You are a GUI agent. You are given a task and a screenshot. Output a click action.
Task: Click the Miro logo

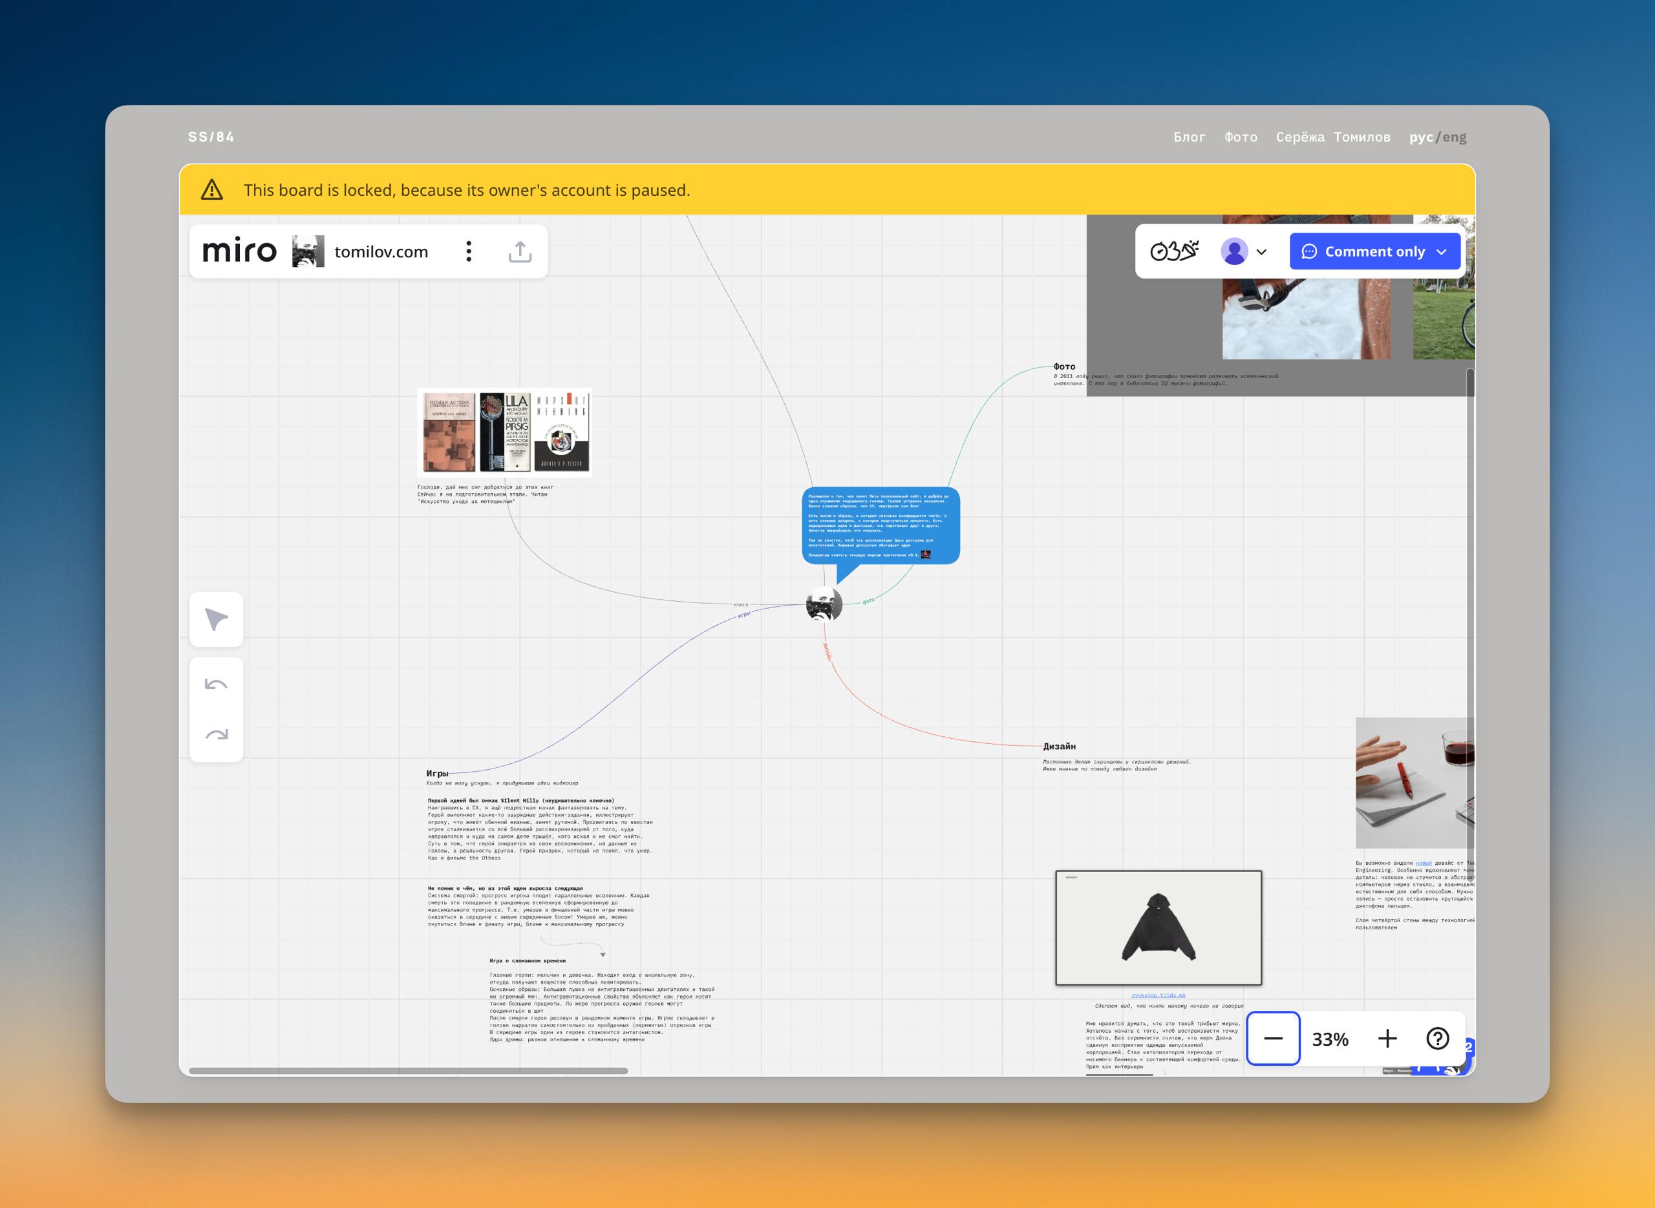pyautogui.click(x=239, y=251)
